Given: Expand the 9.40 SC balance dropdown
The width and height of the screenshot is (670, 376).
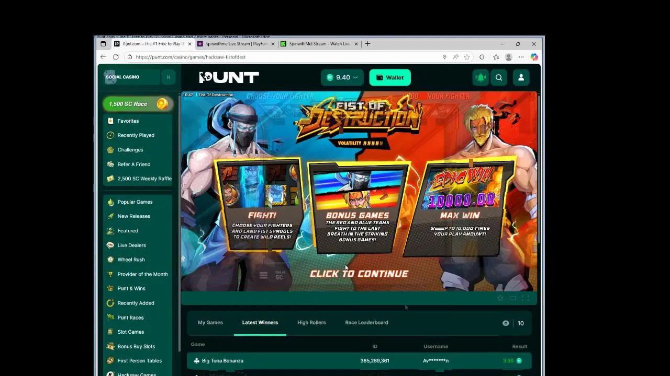Looking at the screenshot, I should pos(343,77).
